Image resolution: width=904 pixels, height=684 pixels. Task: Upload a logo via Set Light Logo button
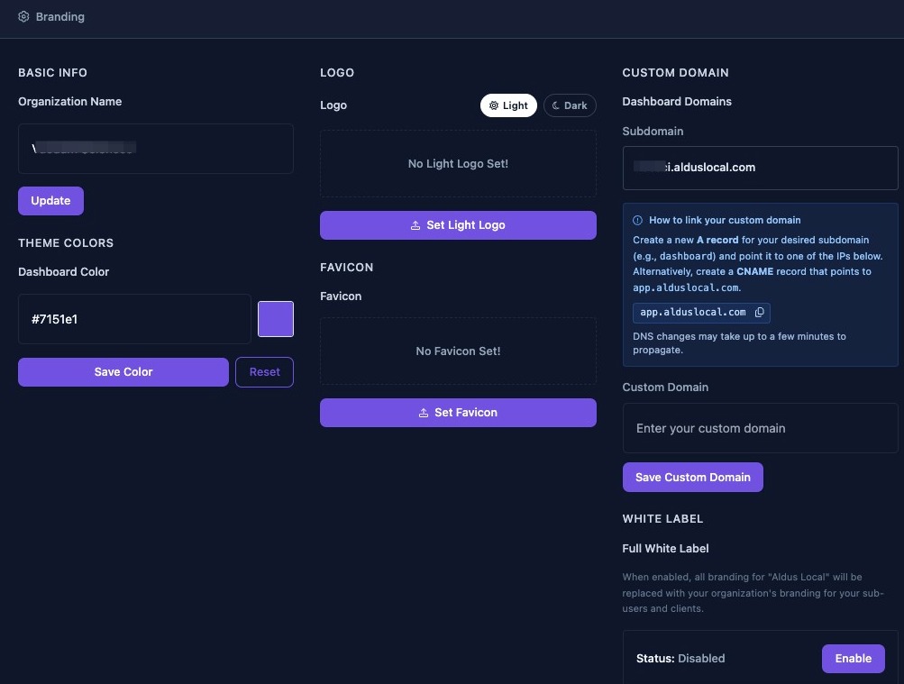459,225
